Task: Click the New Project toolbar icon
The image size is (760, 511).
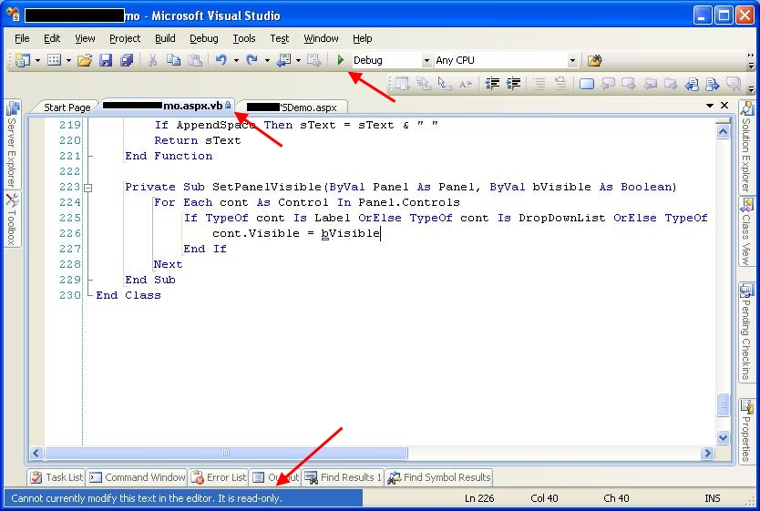Action: pos(22,60)
